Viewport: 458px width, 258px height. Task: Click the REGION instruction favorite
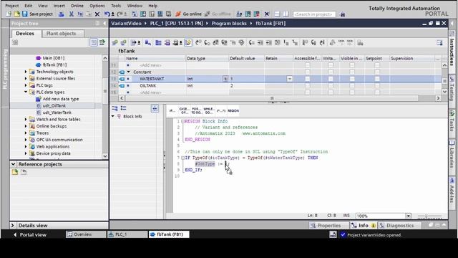click(x=233, y=110)
